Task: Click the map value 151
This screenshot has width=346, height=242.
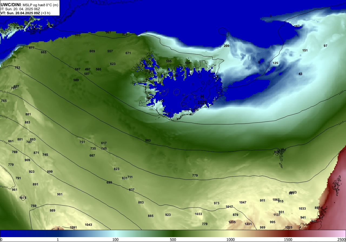Action: click(x=305, y=50)
